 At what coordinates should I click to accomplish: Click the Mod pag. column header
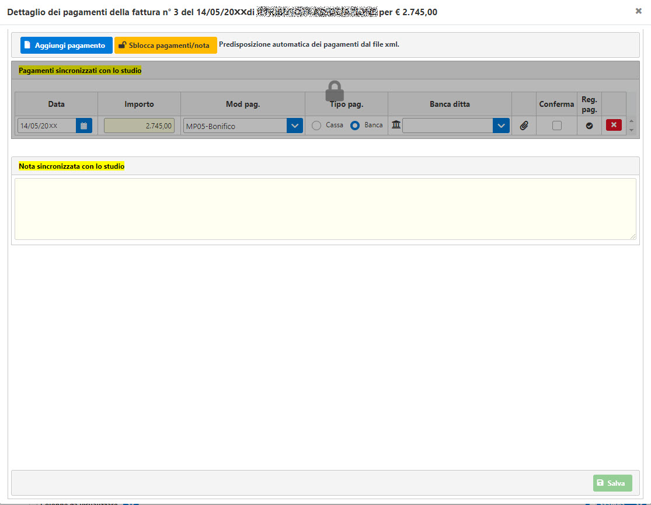243,105
